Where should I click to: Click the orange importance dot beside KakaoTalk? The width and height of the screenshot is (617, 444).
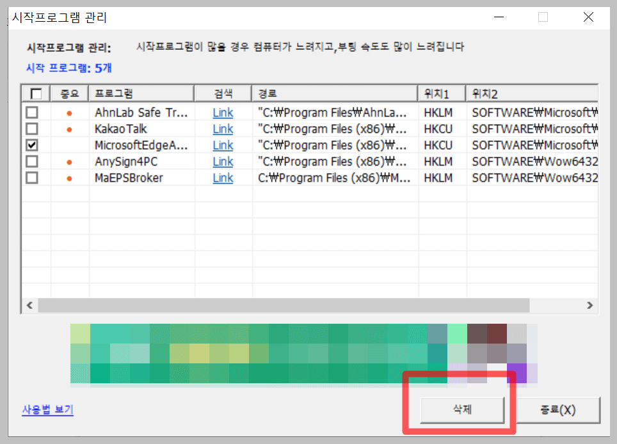pyautogui.click(x=70, y=129)
